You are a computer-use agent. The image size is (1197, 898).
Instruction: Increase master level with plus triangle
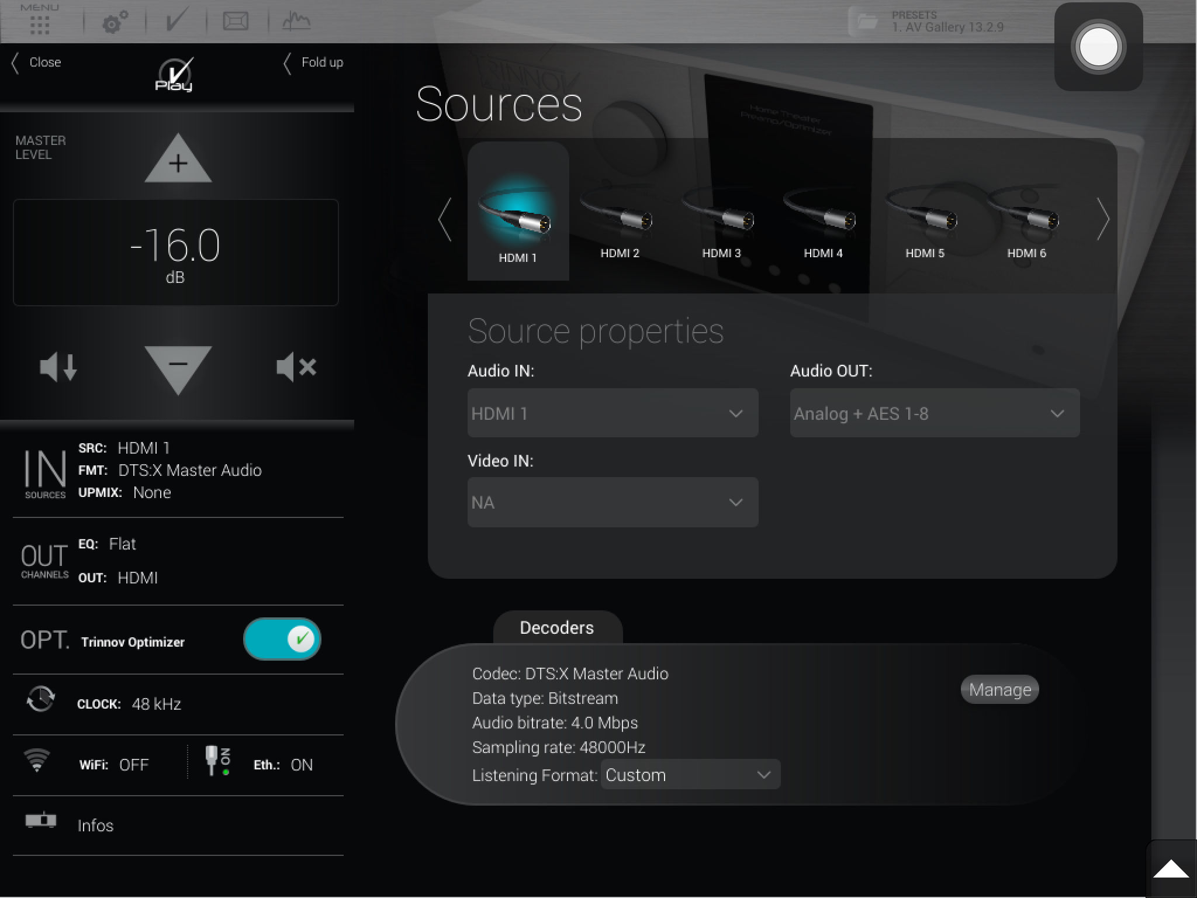click(178, 158)
